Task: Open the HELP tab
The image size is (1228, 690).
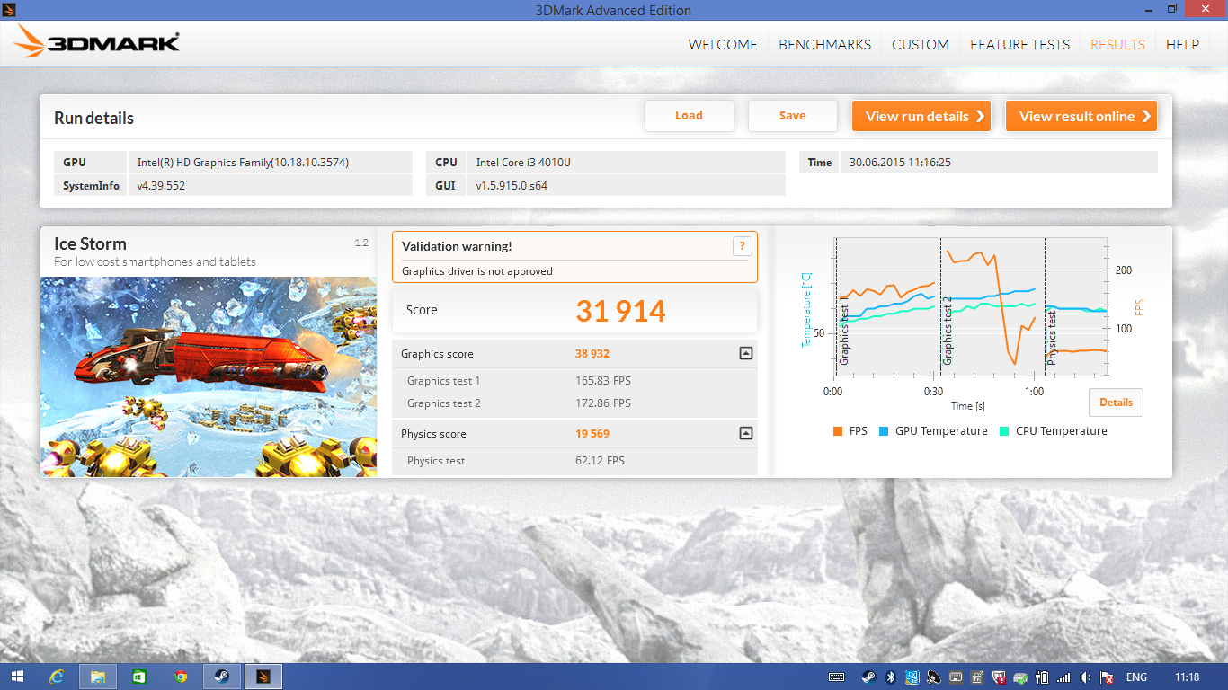Action: 1182,44
